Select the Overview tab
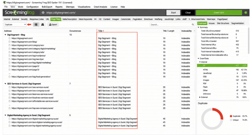The width and height of the screenshot is (252, 135). coord(202,23)
